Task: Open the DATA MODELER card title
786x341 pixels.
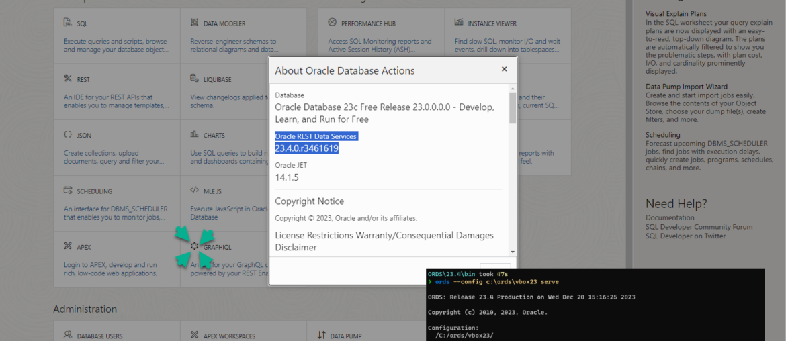Action: [x=224, y=23]
